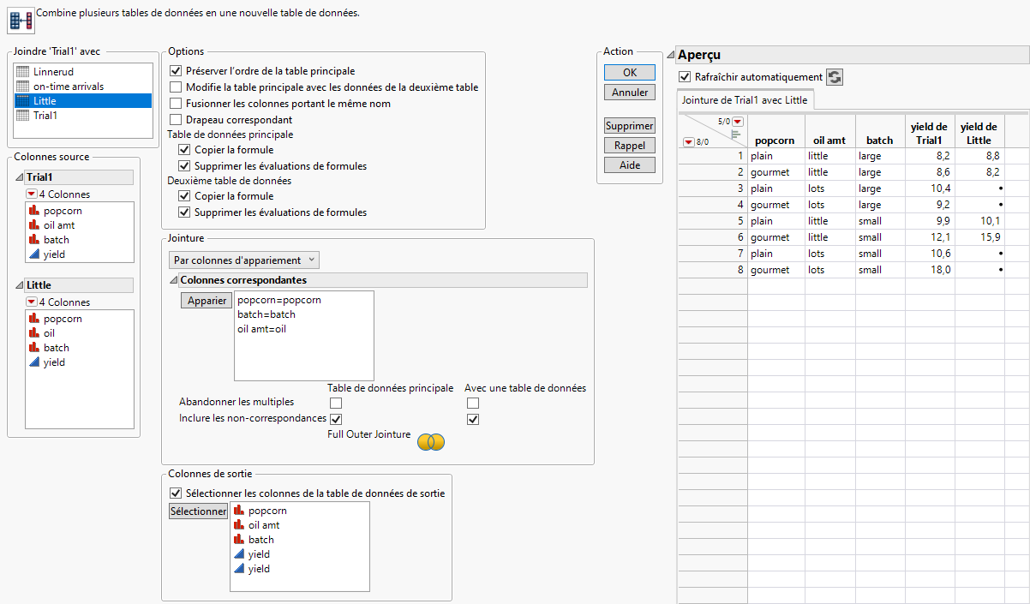Click preview cell with value 15,9
This screenshot has height=604, width=1030.
click(979, 237)
